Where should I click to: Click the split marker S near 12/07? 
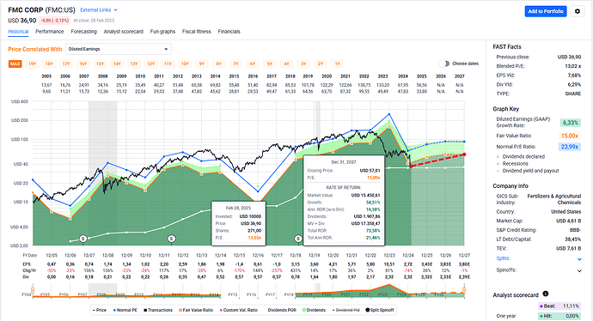[x=83, y=239]
